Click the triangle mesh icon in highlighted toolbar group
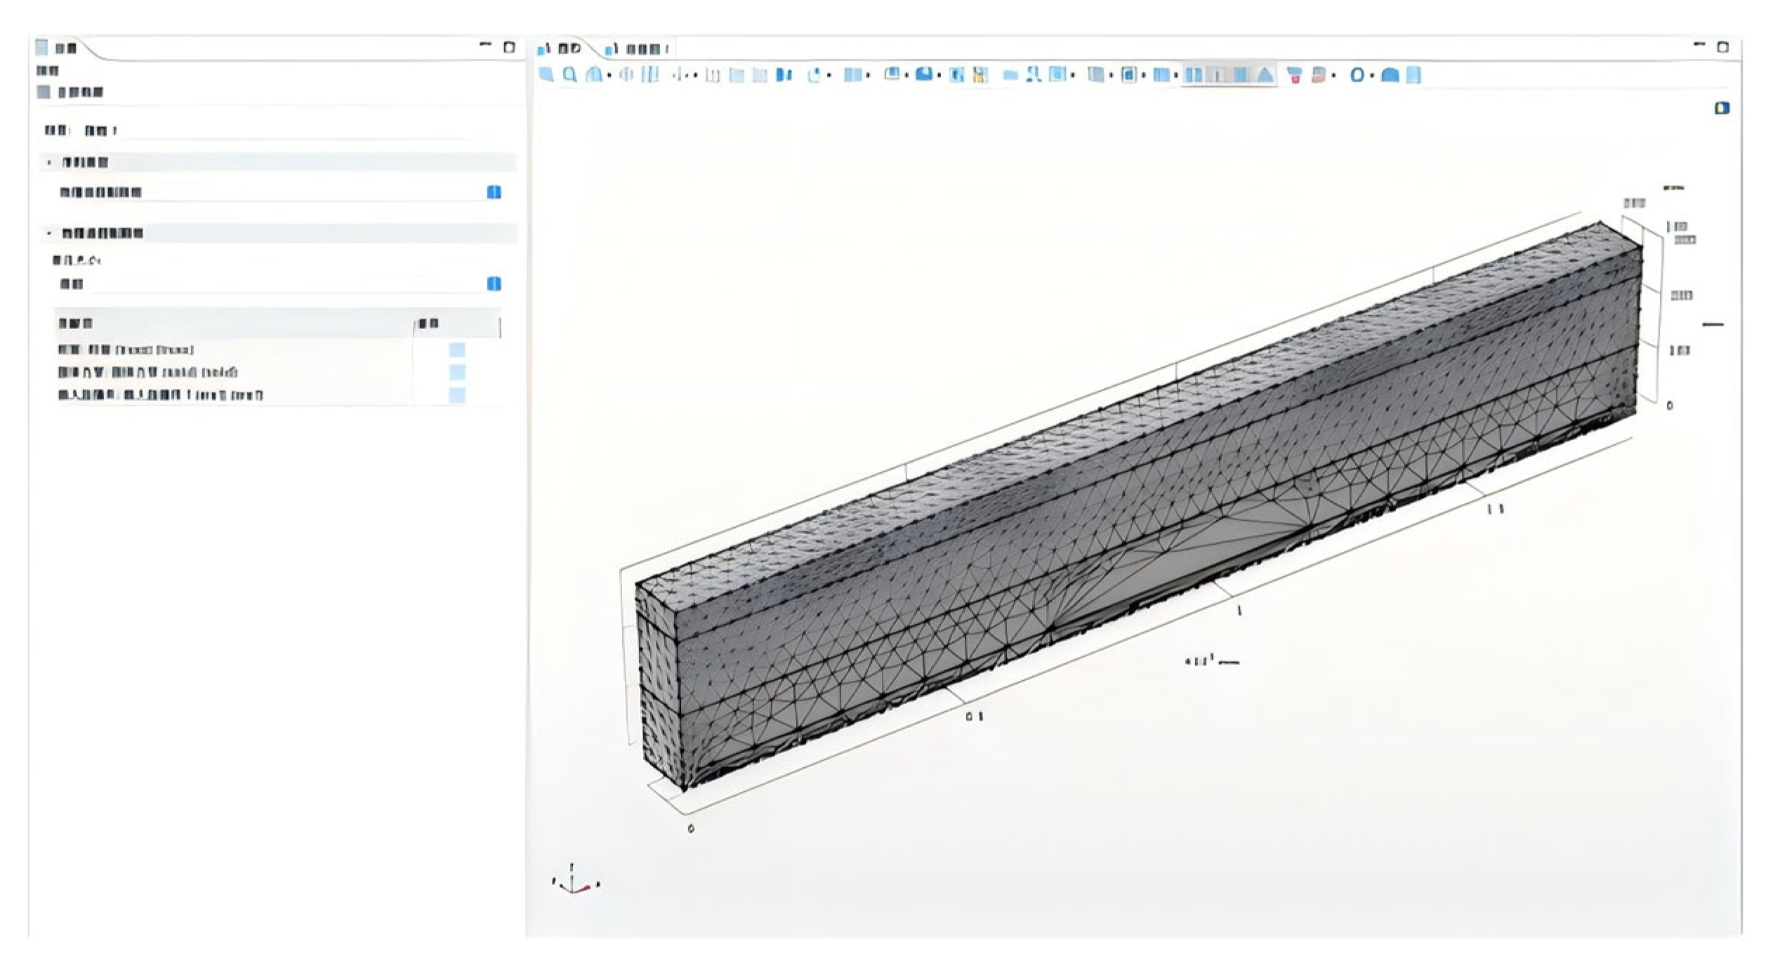Viewport: 1768px width, 963px height. (x=1265, y=74)
